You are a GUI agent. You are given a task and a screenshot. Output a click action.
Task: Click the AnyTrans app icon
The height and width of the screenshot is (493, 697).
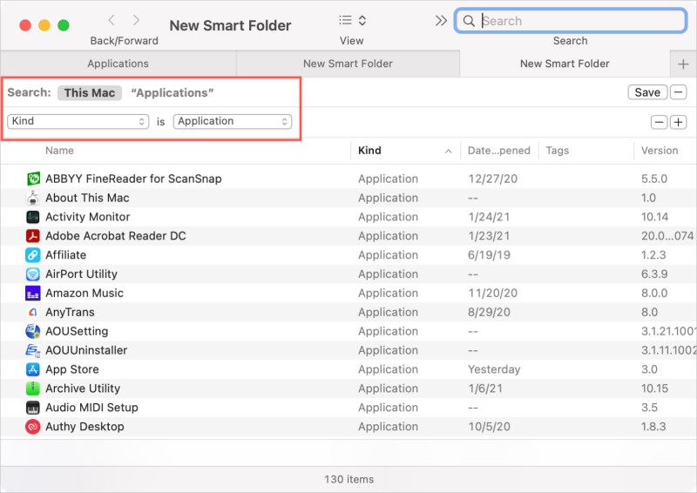[x=33, y=312]
